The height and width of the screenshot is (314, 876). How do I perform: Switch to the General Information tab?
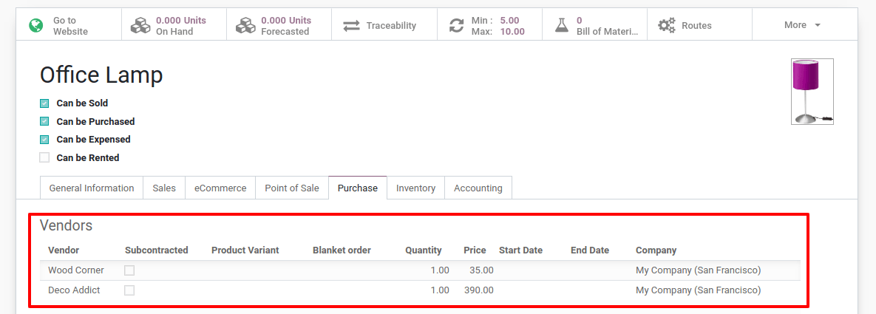[x=92, y=188]
